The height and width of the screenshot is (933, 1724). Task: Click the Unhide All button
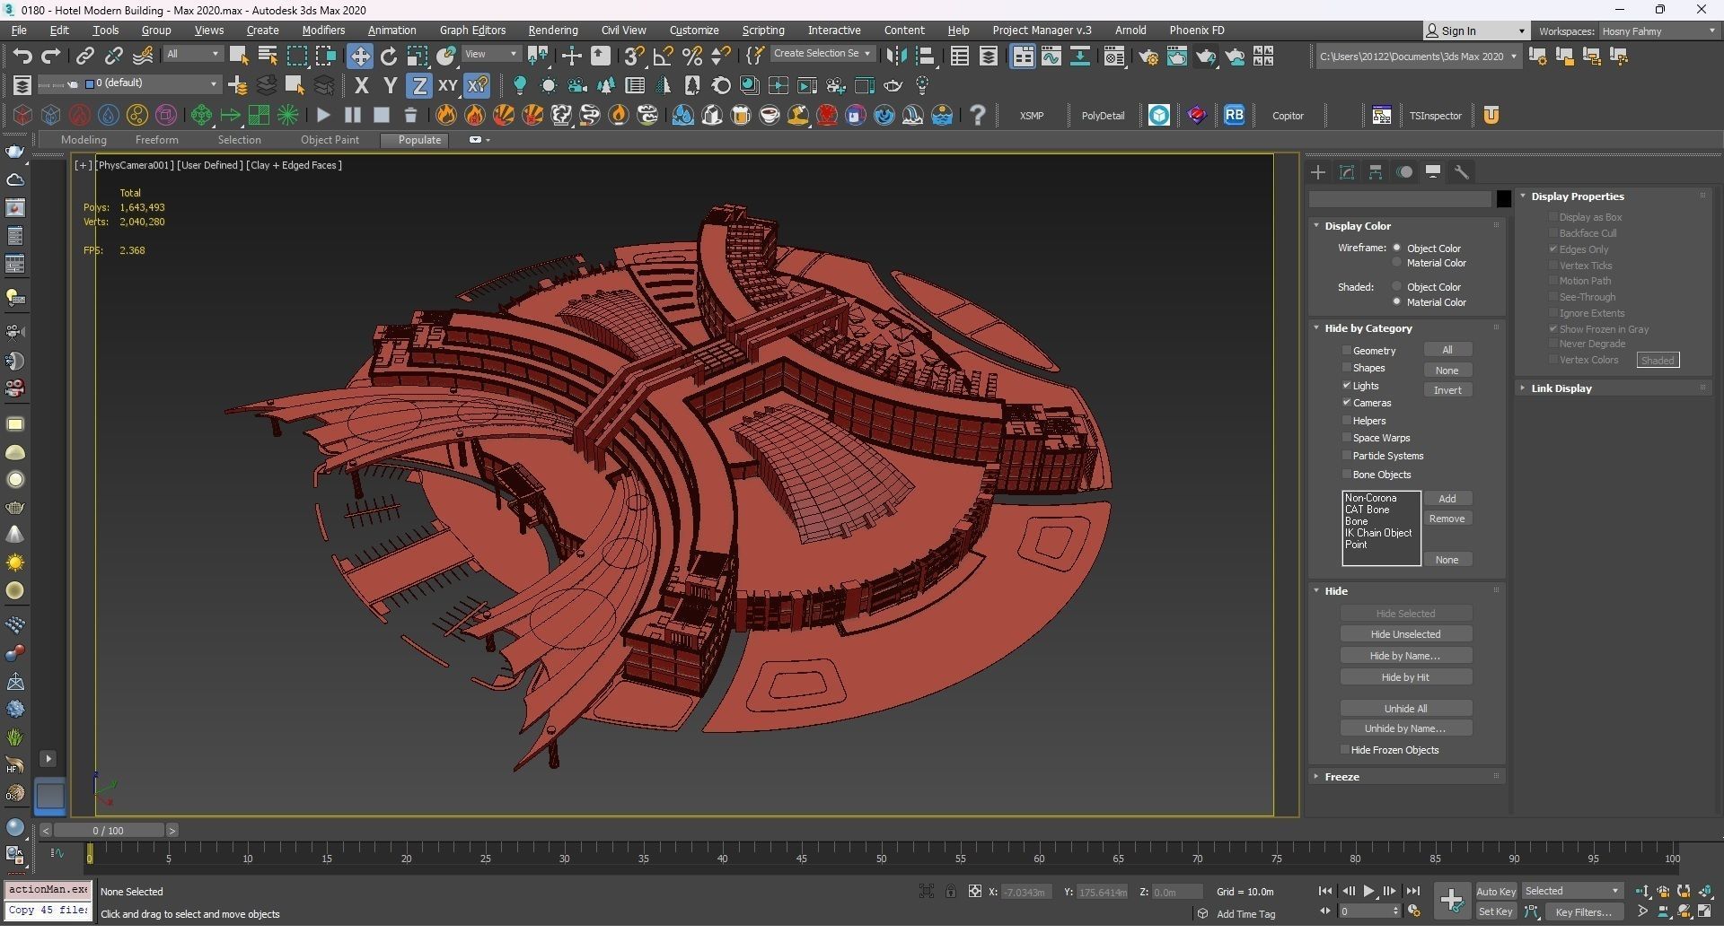[x=1405, y=709]
